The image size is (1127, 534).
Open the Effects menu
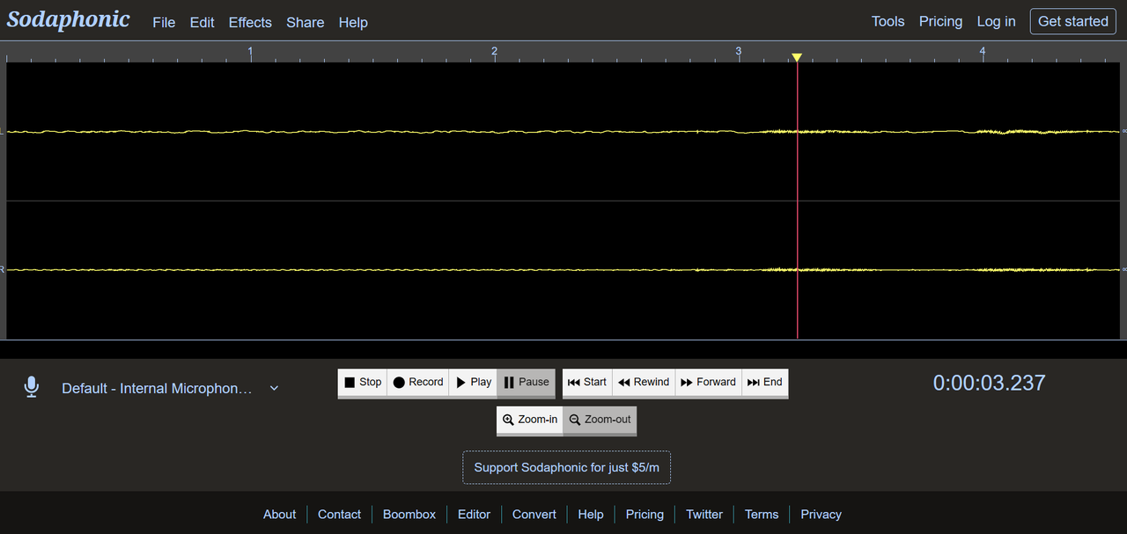(x=250, y=22)
